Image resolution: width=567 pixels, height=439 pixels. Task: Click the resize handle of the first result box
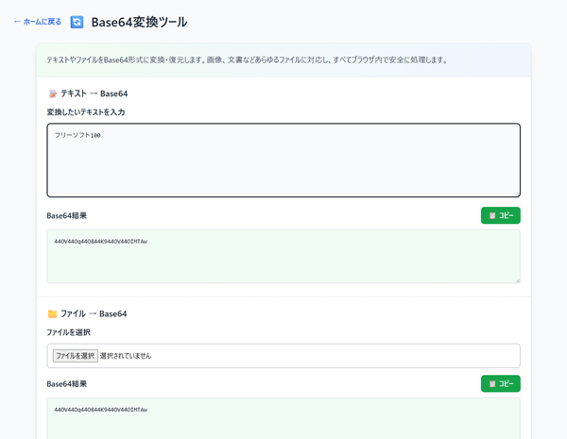pyautogui.click(x=516, y=279)
